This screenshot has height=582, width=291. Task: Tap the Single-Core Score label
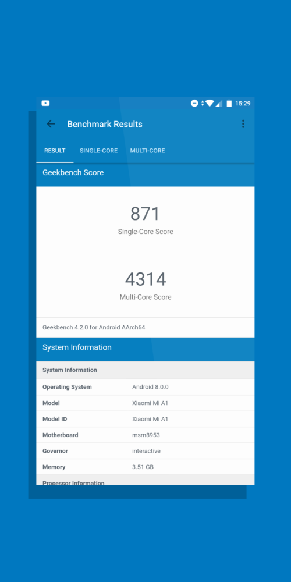pyautogui.click(x=145, y=232)
